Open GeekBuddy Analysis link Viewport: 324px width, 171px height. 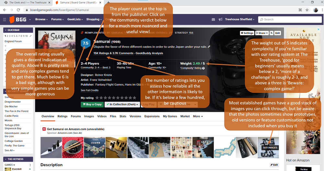click(x=149, y=53)
